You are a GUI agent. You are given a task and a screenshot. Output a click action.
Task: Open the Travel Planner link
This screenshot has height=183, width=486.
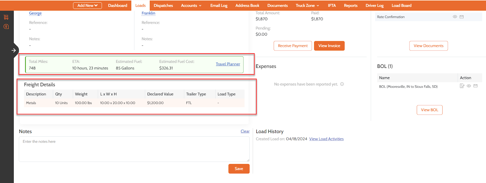click(228, 64)
